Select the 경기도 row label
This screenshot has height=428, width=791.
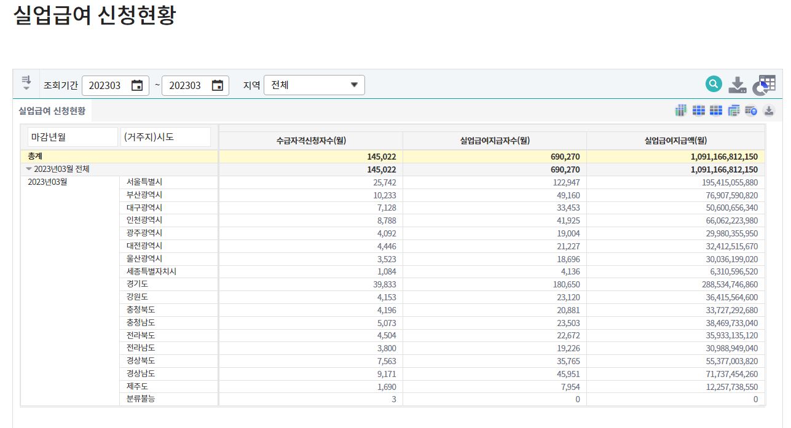click(x=137, y=284)
